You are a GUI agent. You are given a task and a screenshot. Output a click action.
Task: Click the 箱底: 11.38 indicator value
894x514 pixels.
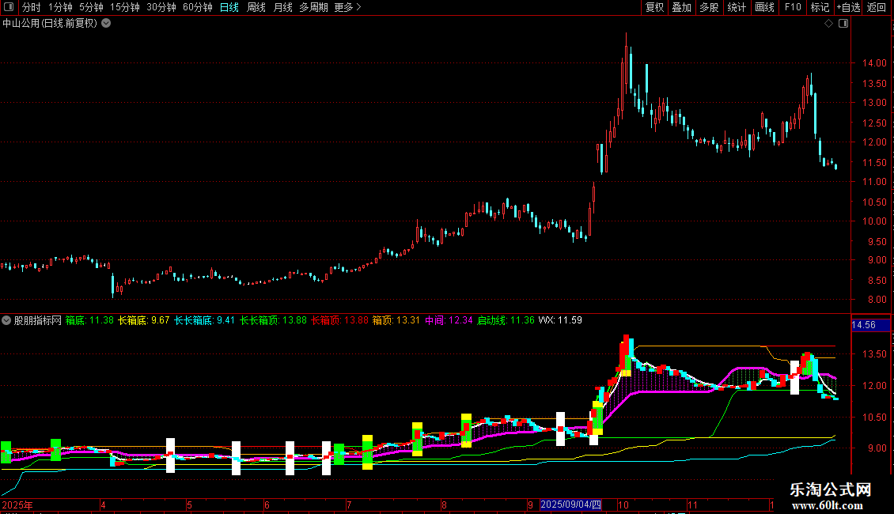coord(89,320)
